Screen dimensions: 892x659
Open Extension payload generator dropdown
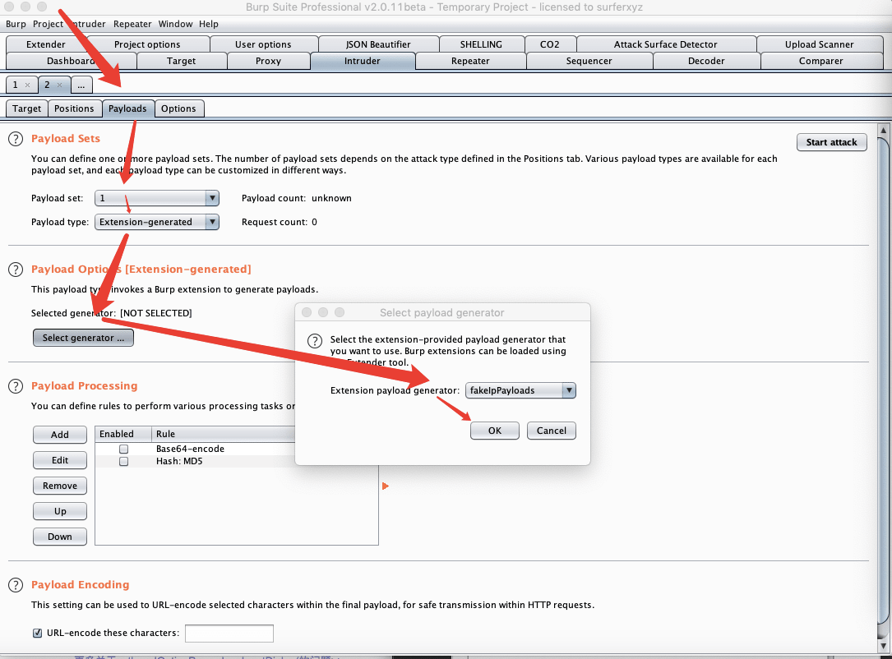coord(520,390)
